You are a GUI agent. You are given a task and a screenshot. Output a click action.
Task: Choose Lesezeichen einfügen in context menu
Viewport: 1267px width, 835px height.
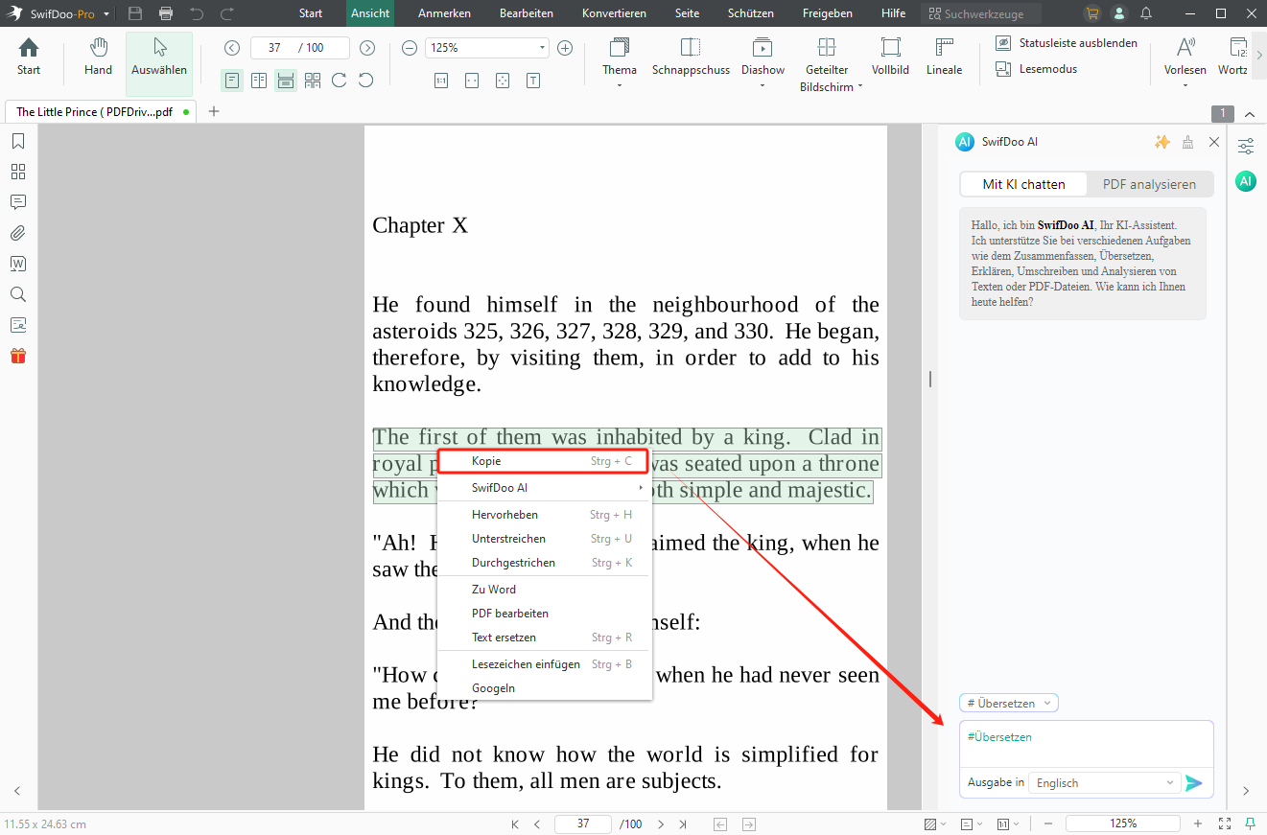click(x=544, y=664)
